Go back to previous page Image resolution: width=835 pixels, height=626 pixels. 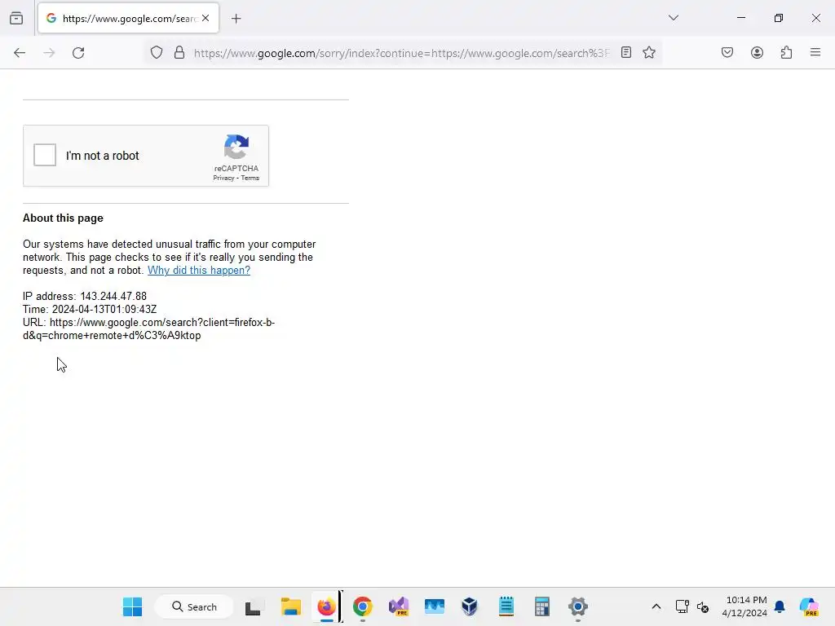pos(20,53)
